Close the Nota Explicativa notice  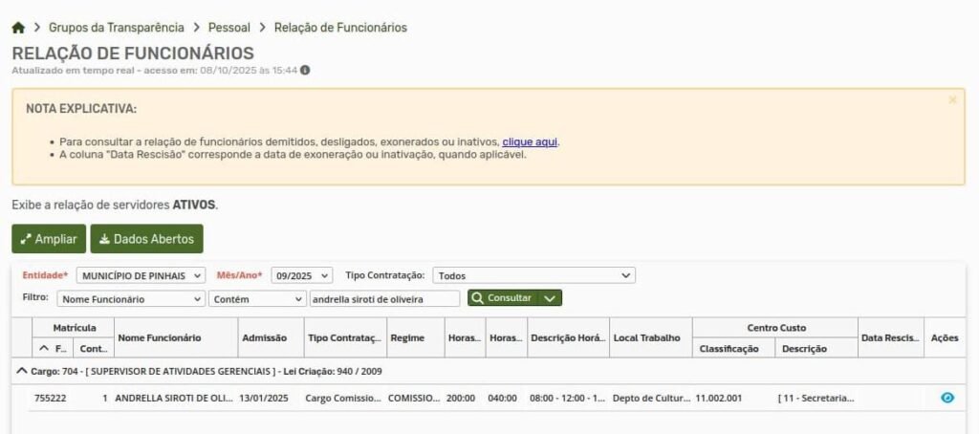pyautogui.click(x=952, y=99)
